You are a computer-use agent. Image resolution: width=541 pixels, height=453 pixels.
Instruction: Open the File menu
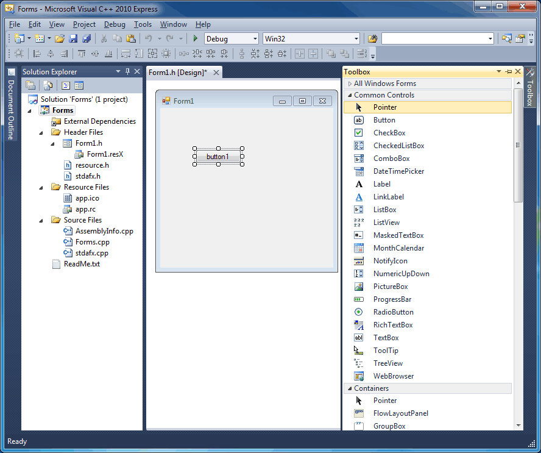pyautogui.click(x=15, y=24)
